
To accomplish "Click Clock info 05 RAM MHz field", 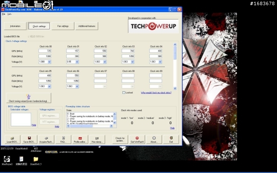I will 45,81.
